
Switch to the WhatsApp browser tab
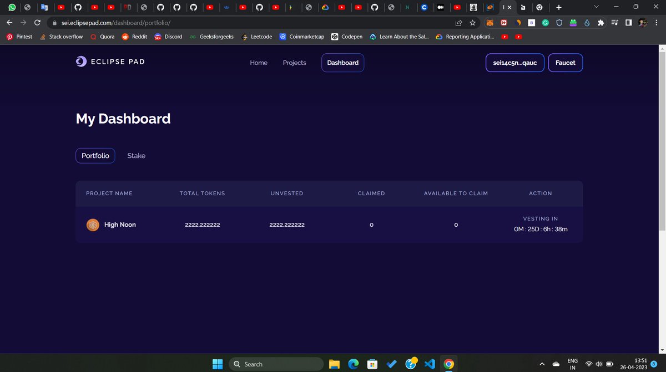(x=12, y=7)
